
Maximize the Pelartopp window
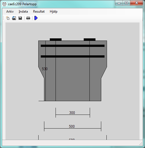[126, 3]
